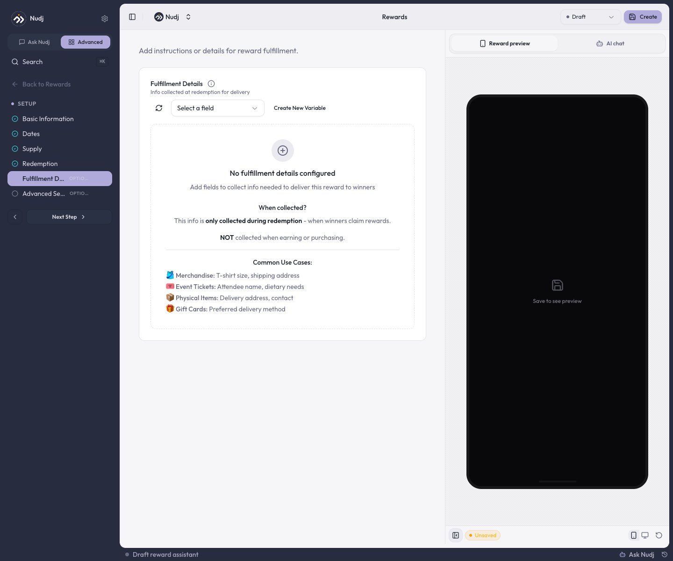
Task: Open history icon in bottom status bar
Action: coord(665,554)
